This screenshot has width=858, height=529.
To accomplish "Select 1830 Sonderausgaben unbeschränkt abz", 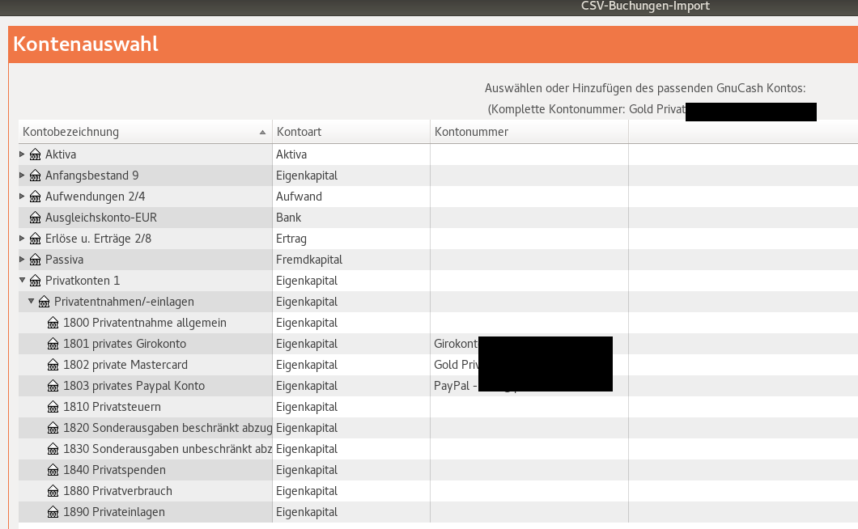I will (x=438, y=449).
